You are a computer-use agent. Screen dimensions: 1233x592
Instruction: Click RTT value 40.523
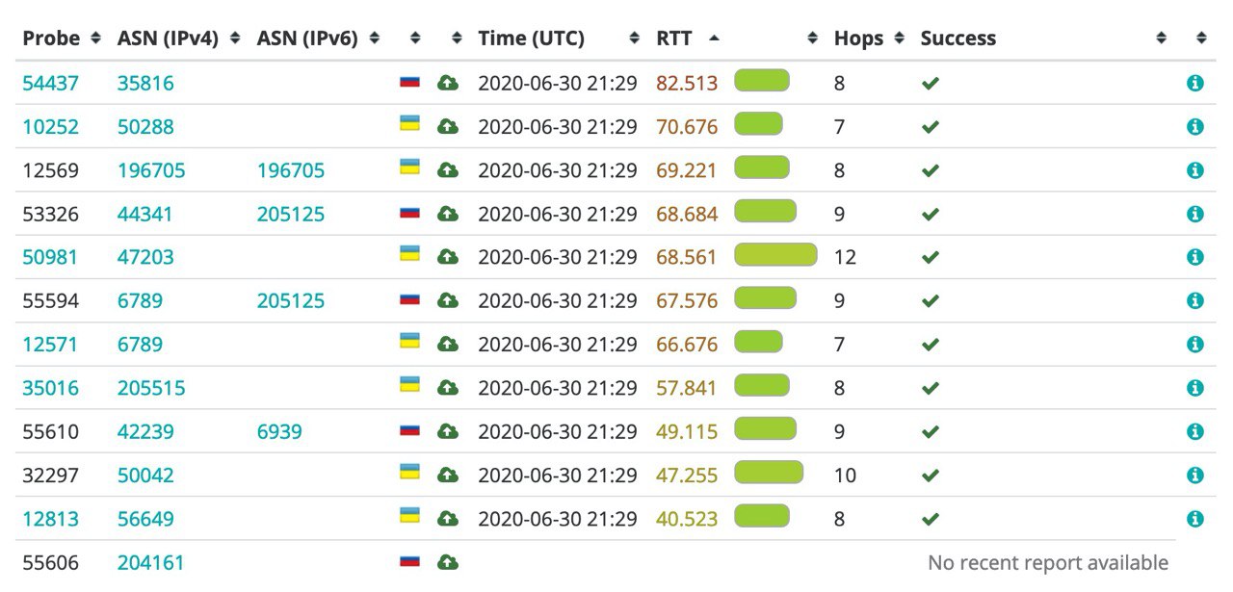(687, 519)
